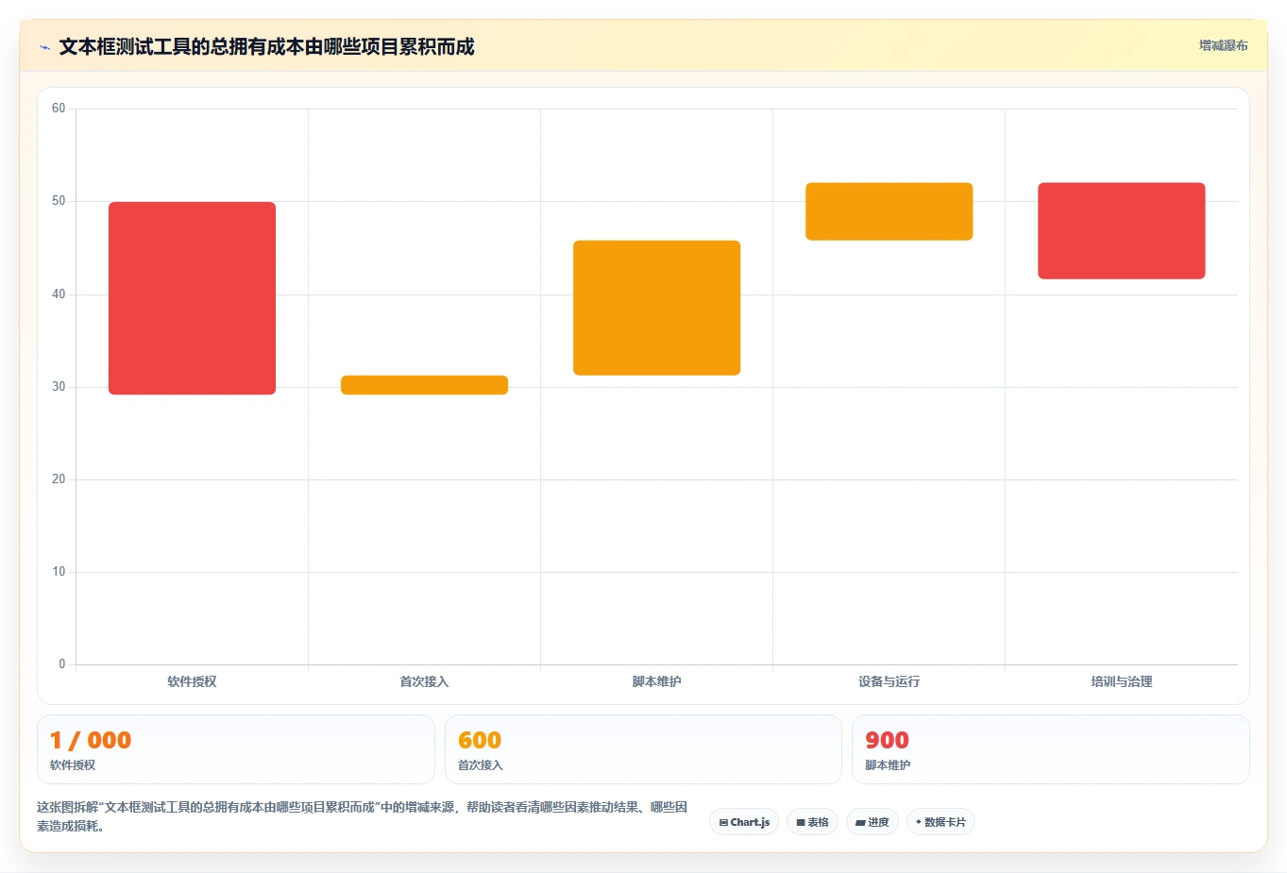1287x873 pixels.
Task: Click the 软件授权 x-axis label
Action: [x=192, y=681]
